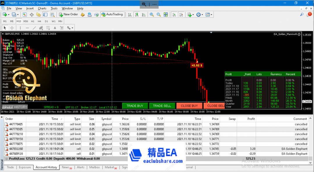The height and width of the screenshot is (172, 314).
Task: Toggle the H1 timeframe button
Action: point(33,21)
